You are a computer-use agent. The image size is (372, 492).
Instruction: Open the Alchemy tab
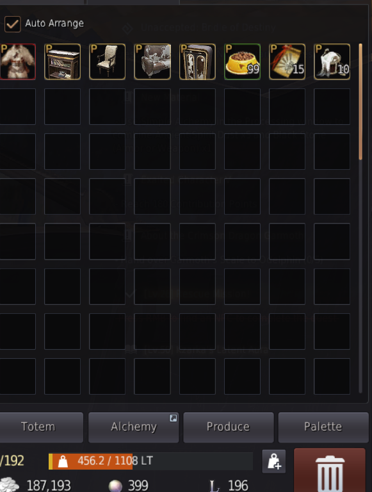click(134, 427)
